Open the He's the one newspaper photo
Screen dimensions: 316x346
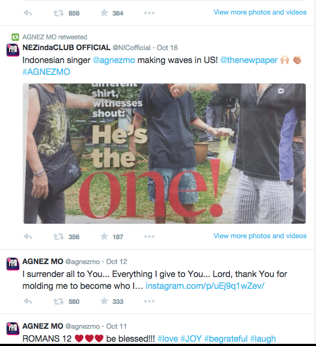coord(164,154)
